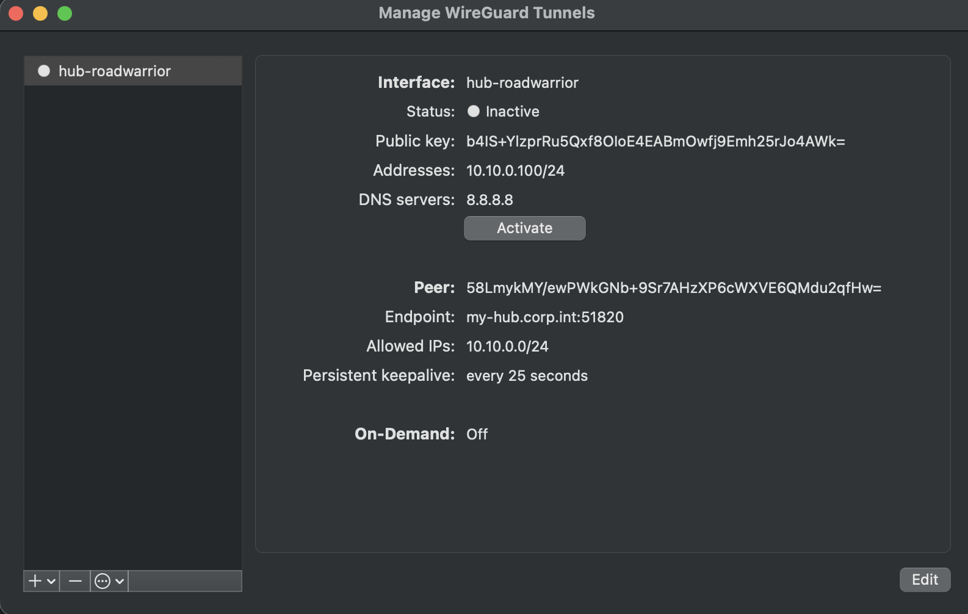Click the Inactive status indicator dot
The width and height of the screenshot is (968, 614).
[474, 111]
